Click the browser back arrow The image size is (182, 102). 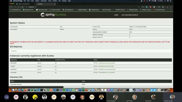[x=11, y=7]
